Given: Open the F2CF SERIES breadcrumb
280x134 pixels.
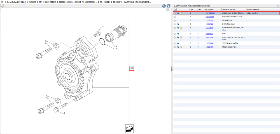Looking at the screenshot, I should coord(51,2).
